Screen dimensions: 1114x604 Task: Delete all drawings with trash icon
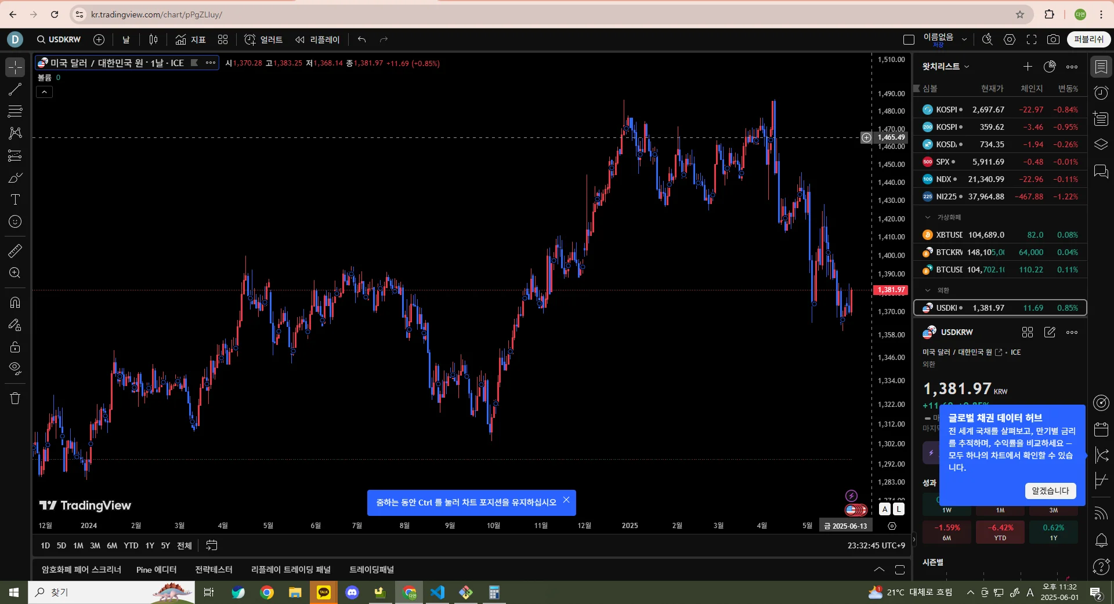(x=15, y=398)
